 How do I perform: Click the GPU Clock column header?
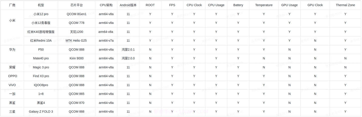point(315,5)
